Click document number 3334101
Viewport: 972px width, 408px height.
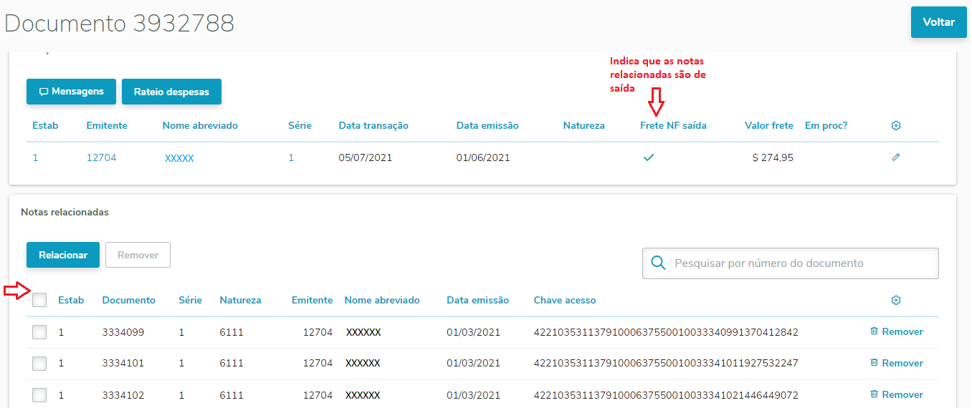coord(123,364)
